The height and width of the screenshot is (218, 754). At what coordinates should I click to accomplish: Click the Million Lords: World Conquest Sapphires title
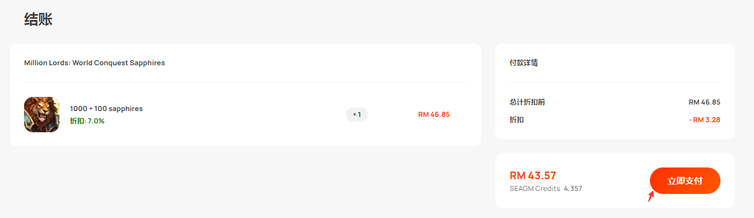coord(95,63)
